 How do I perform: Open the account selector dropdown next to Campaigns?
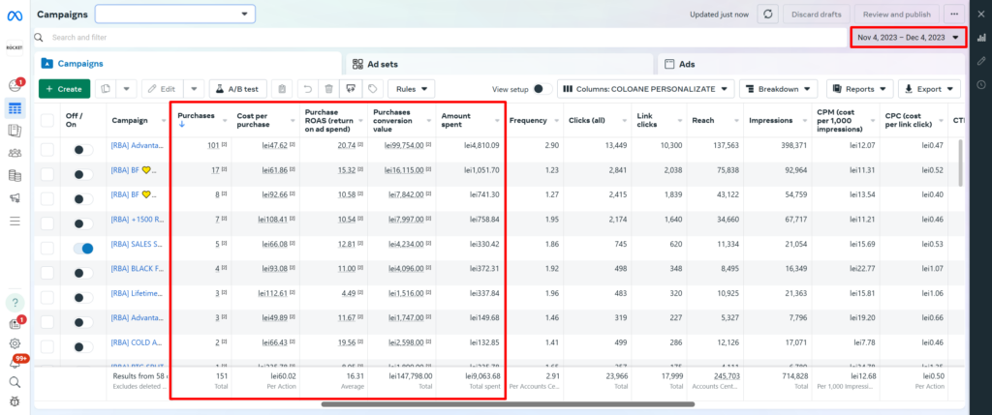tap(175, 14)
